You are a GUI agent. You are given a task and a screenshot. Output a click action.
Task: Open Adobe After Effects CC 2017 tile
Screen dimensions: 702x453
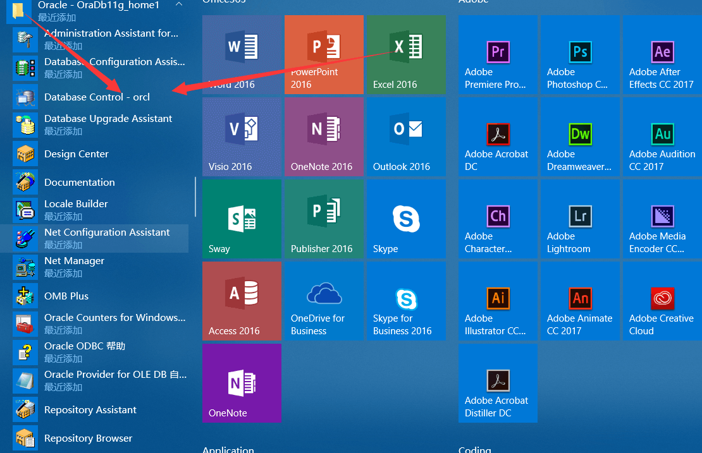663,54
